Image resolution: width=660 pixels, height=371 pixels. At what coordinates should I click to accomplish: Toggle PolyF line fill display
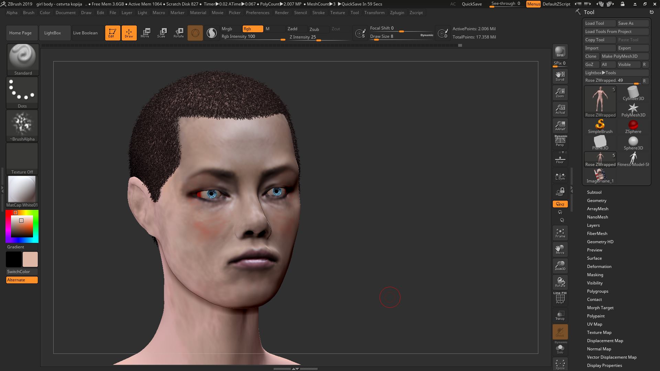tap(560, 298)
